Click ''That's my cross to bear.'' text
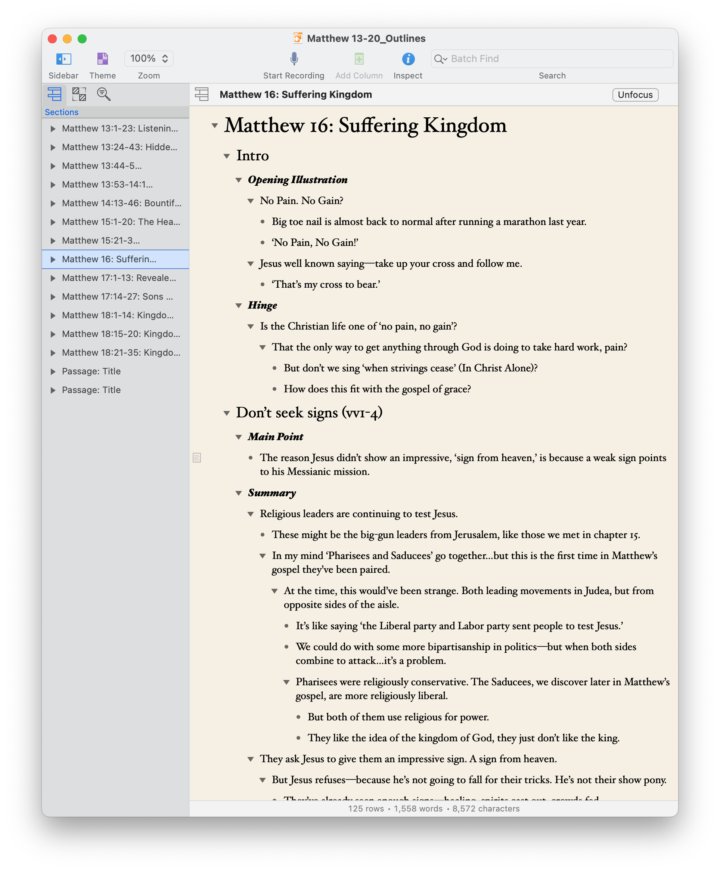Image resolution: width=720 pixels, height=872 pixels. pyautogui.click(x=326, y=284)
